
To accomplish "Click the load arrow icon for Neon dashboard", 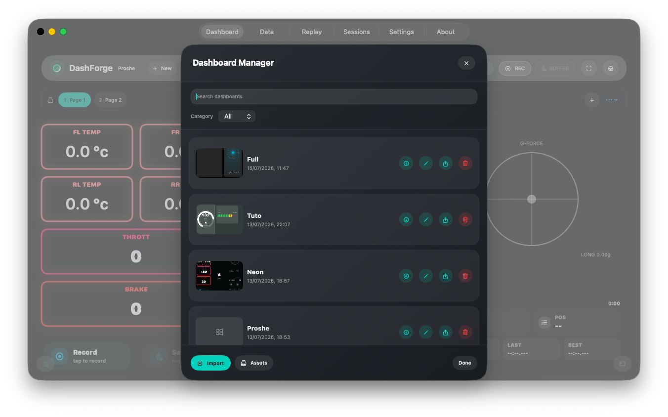I will coord(406,276).
